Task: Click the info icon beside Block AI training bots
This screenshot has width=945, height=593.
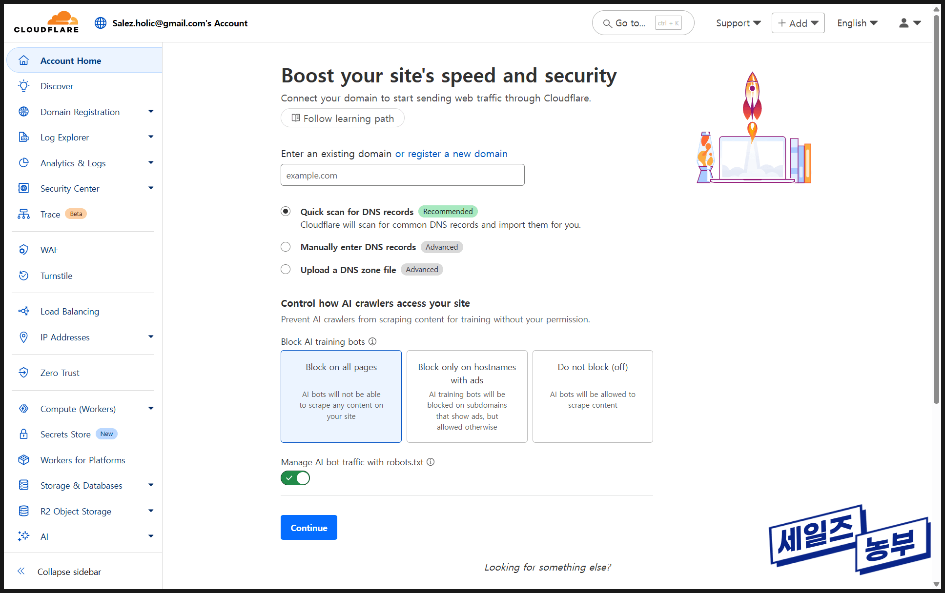Action: pos(372,341)
